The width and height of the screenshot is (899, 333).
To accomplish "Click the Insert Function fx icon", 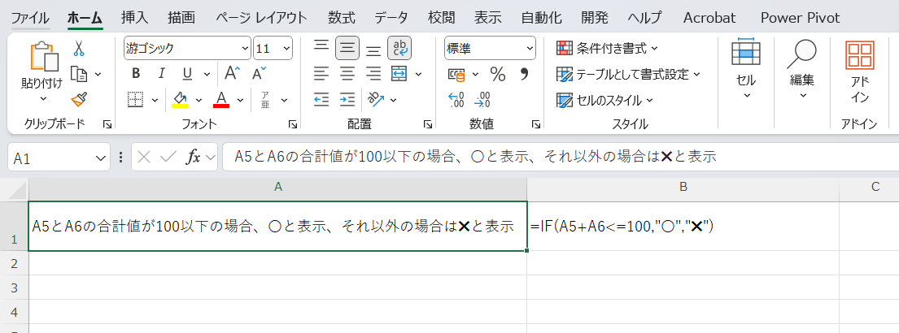I will click(x=193, y=158).
